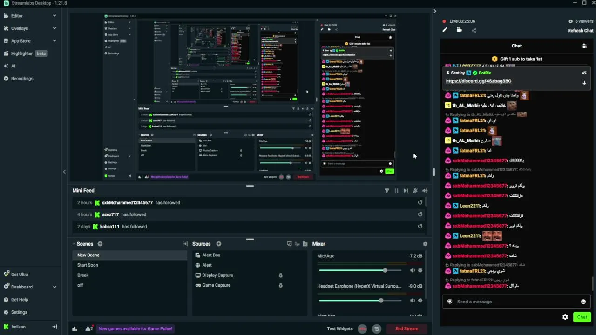This screenshot has width=596, height=335.
Task: Toggle the replay buffer button
Action: pos(377,329)
